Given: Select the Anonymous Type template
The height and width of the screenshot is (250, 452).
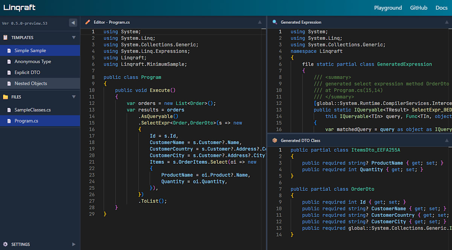Looking at the screenshot, I should pos(33,61).
